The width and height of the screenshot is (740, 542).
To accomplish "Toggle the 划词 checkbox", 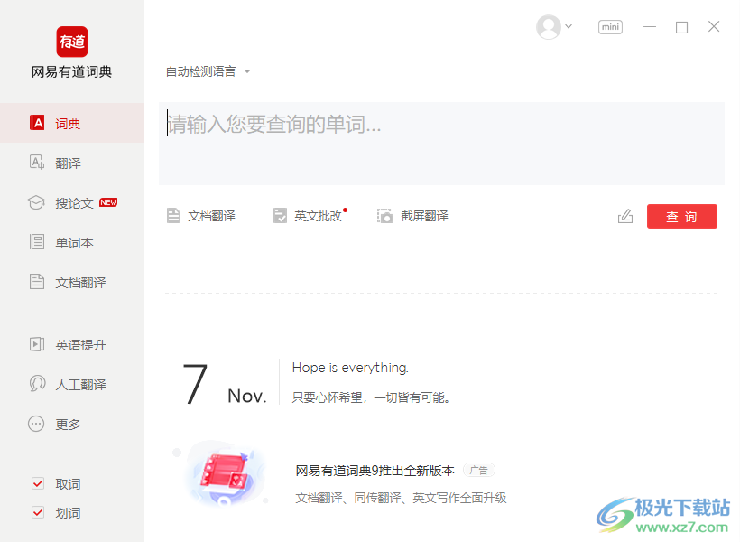I will pyautogui.click(x=38, y=513).
